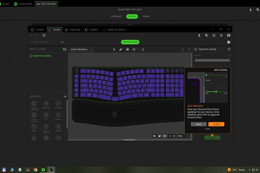
Task: Open the Sensa HD Haptics tab
Action: coord(114,30)
